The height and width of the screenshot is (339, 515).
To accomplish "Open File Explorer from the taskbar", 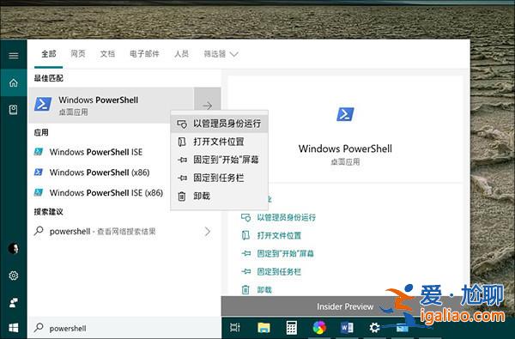I will 264,328.
